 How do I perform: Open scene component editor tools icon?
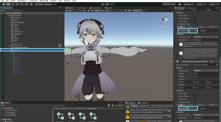coord(126,10)
